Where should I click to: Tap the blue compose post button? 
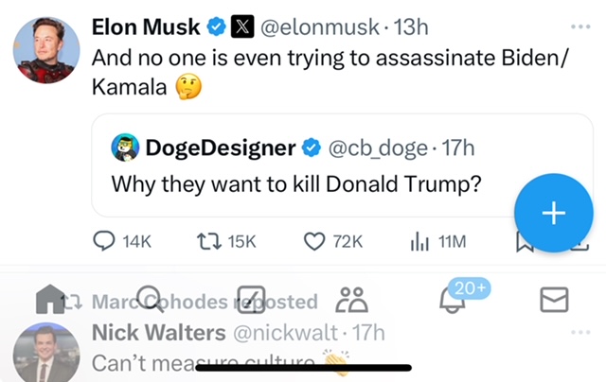[552, 214]
